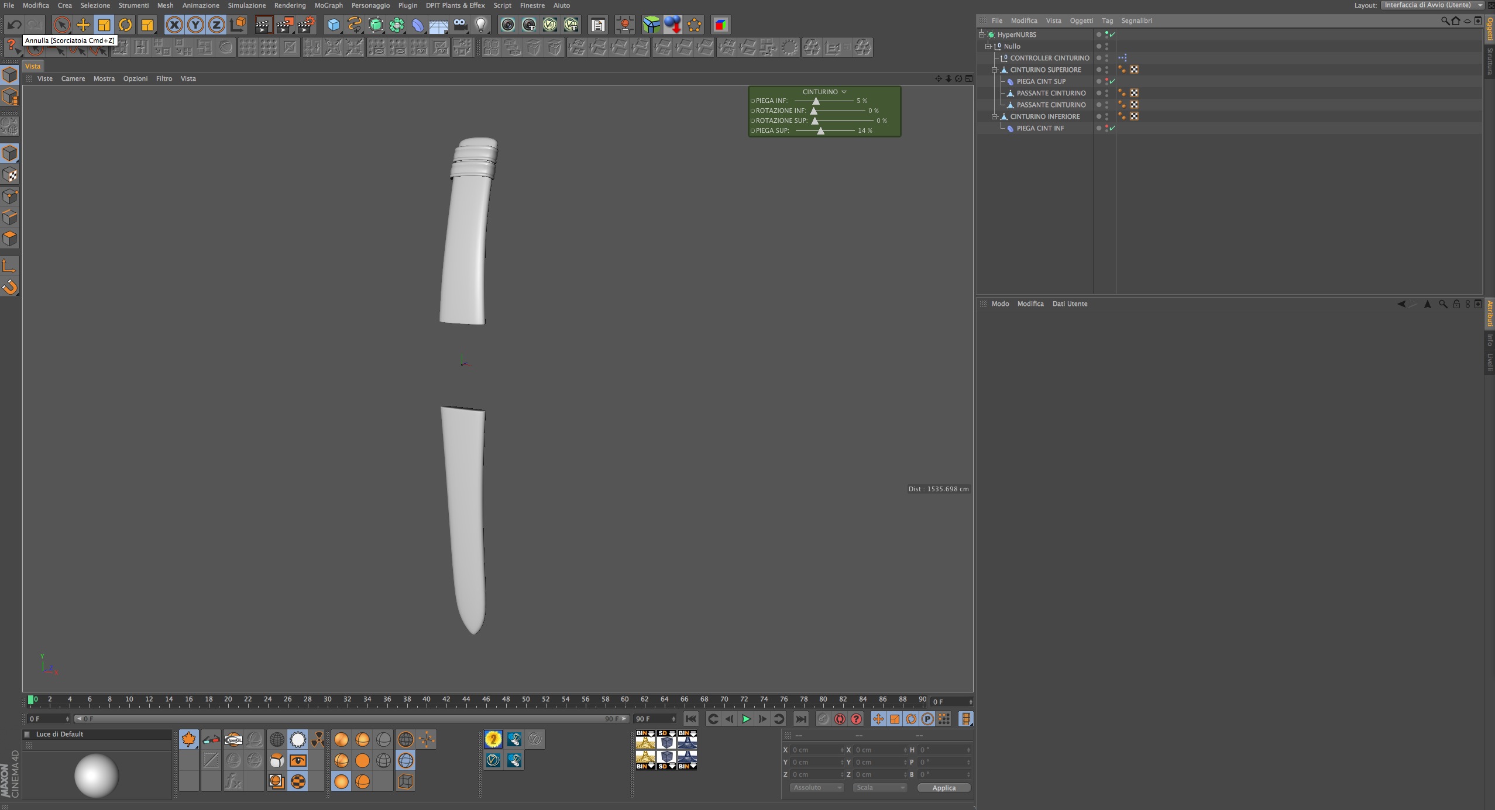
Task: Collapse the CINTURINO SUPERIORE tree node
Action: point(994,70)
